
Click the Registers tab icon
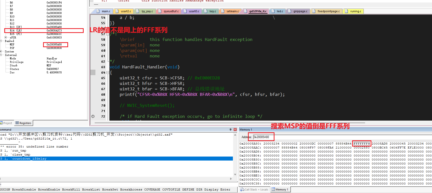[17, 123]
